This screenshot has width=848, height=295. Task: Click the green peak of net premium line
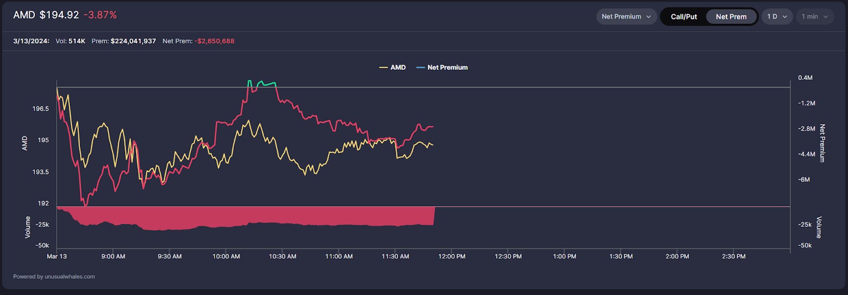262,84
